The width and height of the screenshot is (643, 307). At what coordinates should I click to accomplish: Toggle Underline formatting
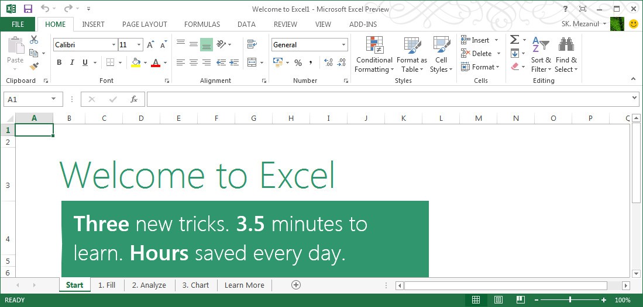coord(85,62)
